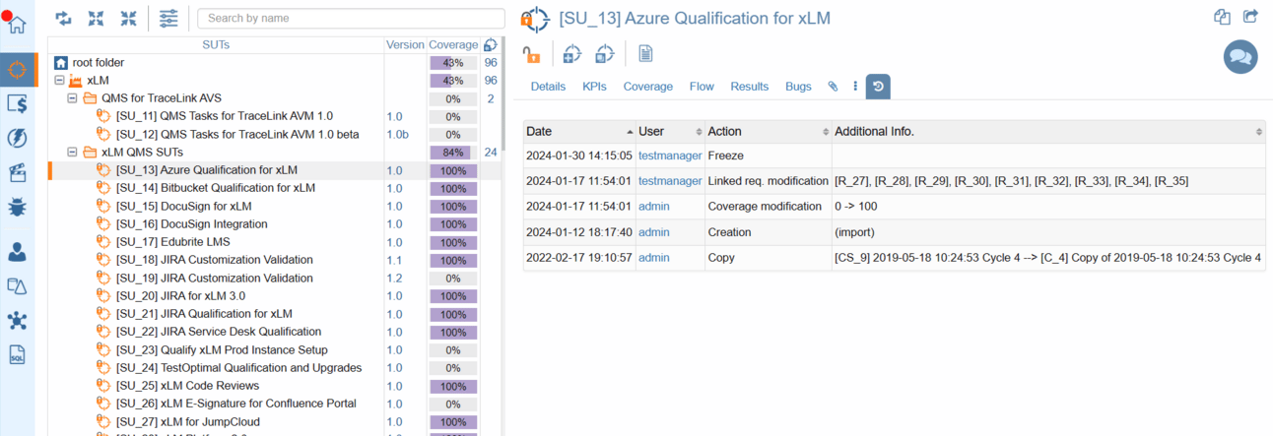Select [SU_14] Bitbucket Qualification for xLM
This screenshot has height=436, width=1273.
point(216,188)
